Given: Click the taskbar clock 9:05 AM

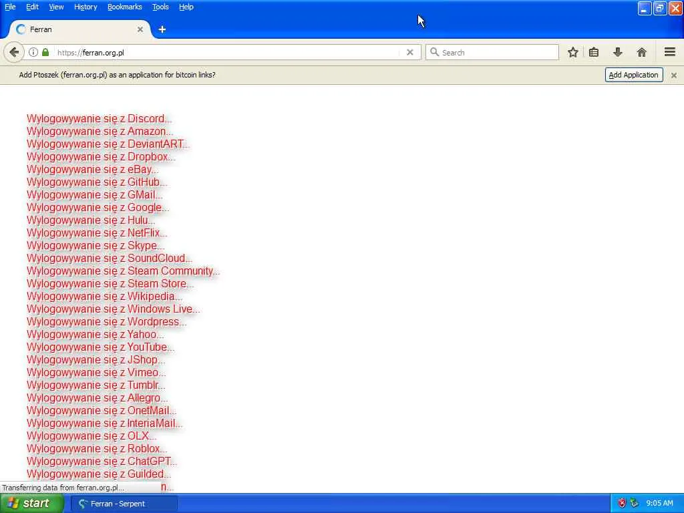Looking at the screenshot, I should click(x=659, y=503).
